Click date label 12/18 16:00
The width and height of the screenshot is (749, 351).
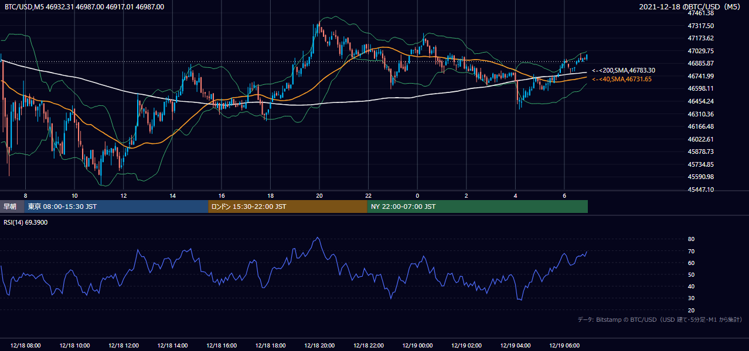pyautogui.click(x=222, y=346)
